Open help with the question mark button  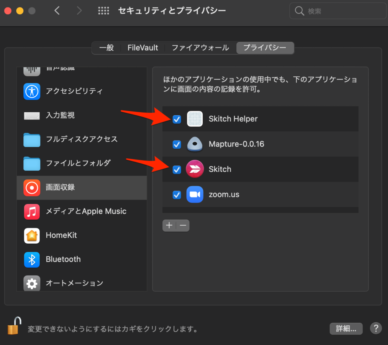(376, 328)
